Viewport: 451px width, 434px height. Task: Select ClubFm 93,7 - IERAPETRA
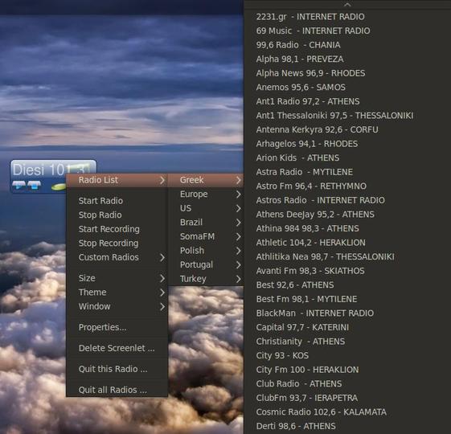pos(347,398)
